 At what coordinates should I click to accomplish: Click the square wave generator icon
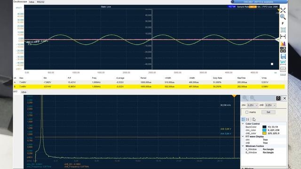click(283, 69)
